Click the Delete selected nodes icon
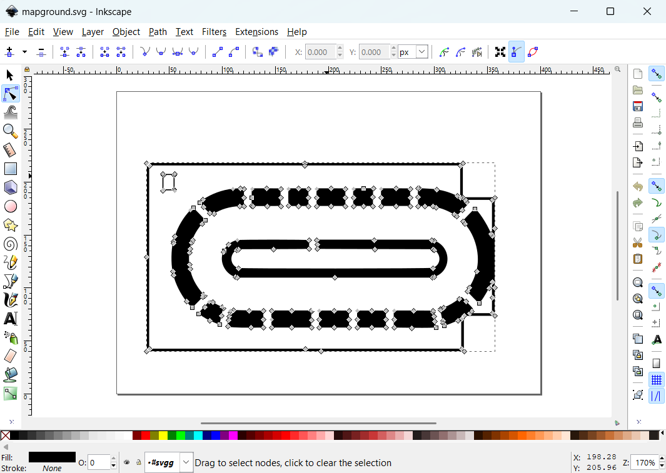This screenshot has width=666, height=473. pos(41,52)
